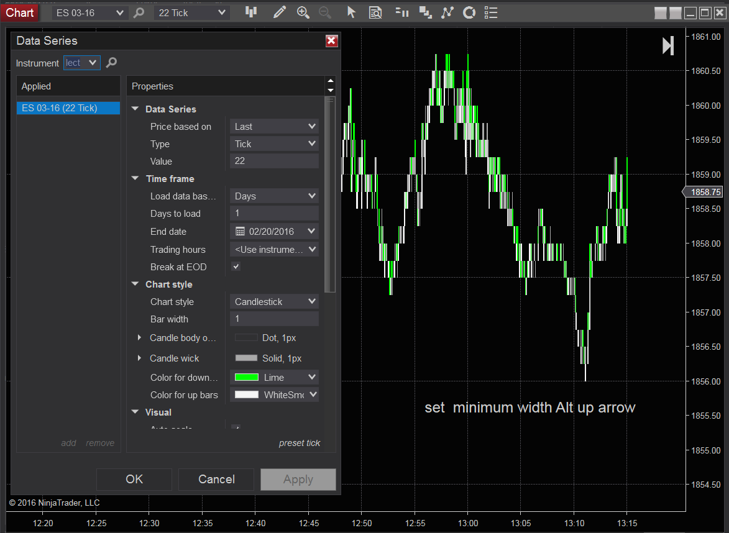The height and width of the screenshot is (533, 729).
Task: Open the Chart Trader icon
Action: [x=401, y=12]
